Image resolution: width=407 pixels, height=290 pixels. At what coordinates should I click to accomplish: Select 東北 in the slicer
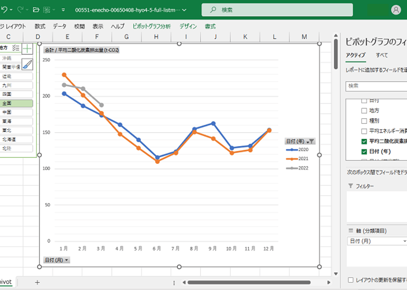point(16,130)
